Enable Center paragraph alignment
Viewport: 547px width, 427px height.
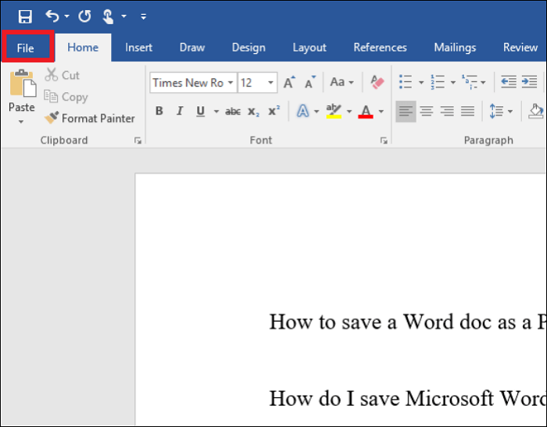tap(427, 112)
